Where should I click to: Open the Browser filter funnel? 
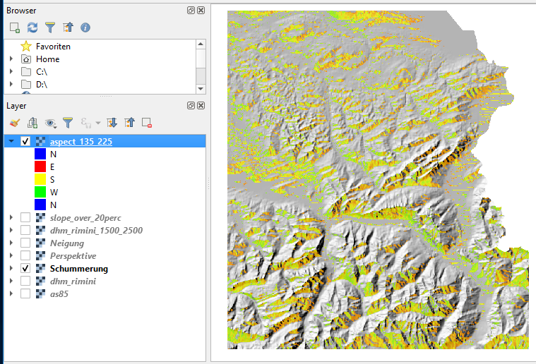point(50,28)
